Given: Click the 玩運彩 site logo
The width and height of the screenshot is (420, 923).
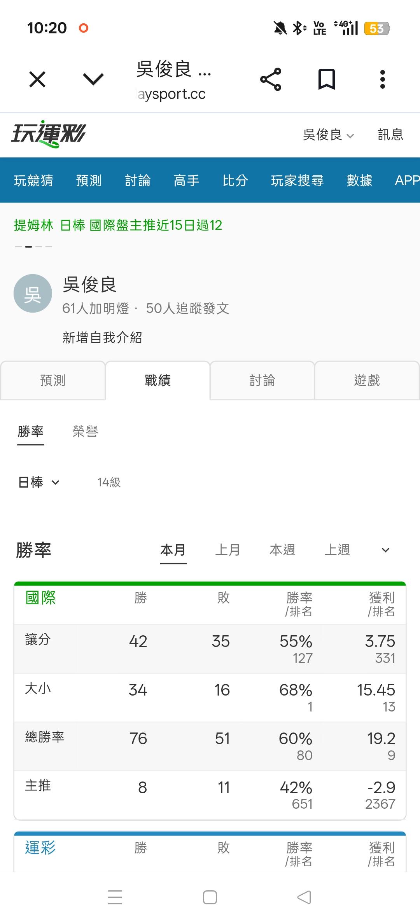Looking at the screenshot, I should coord(49,134).
